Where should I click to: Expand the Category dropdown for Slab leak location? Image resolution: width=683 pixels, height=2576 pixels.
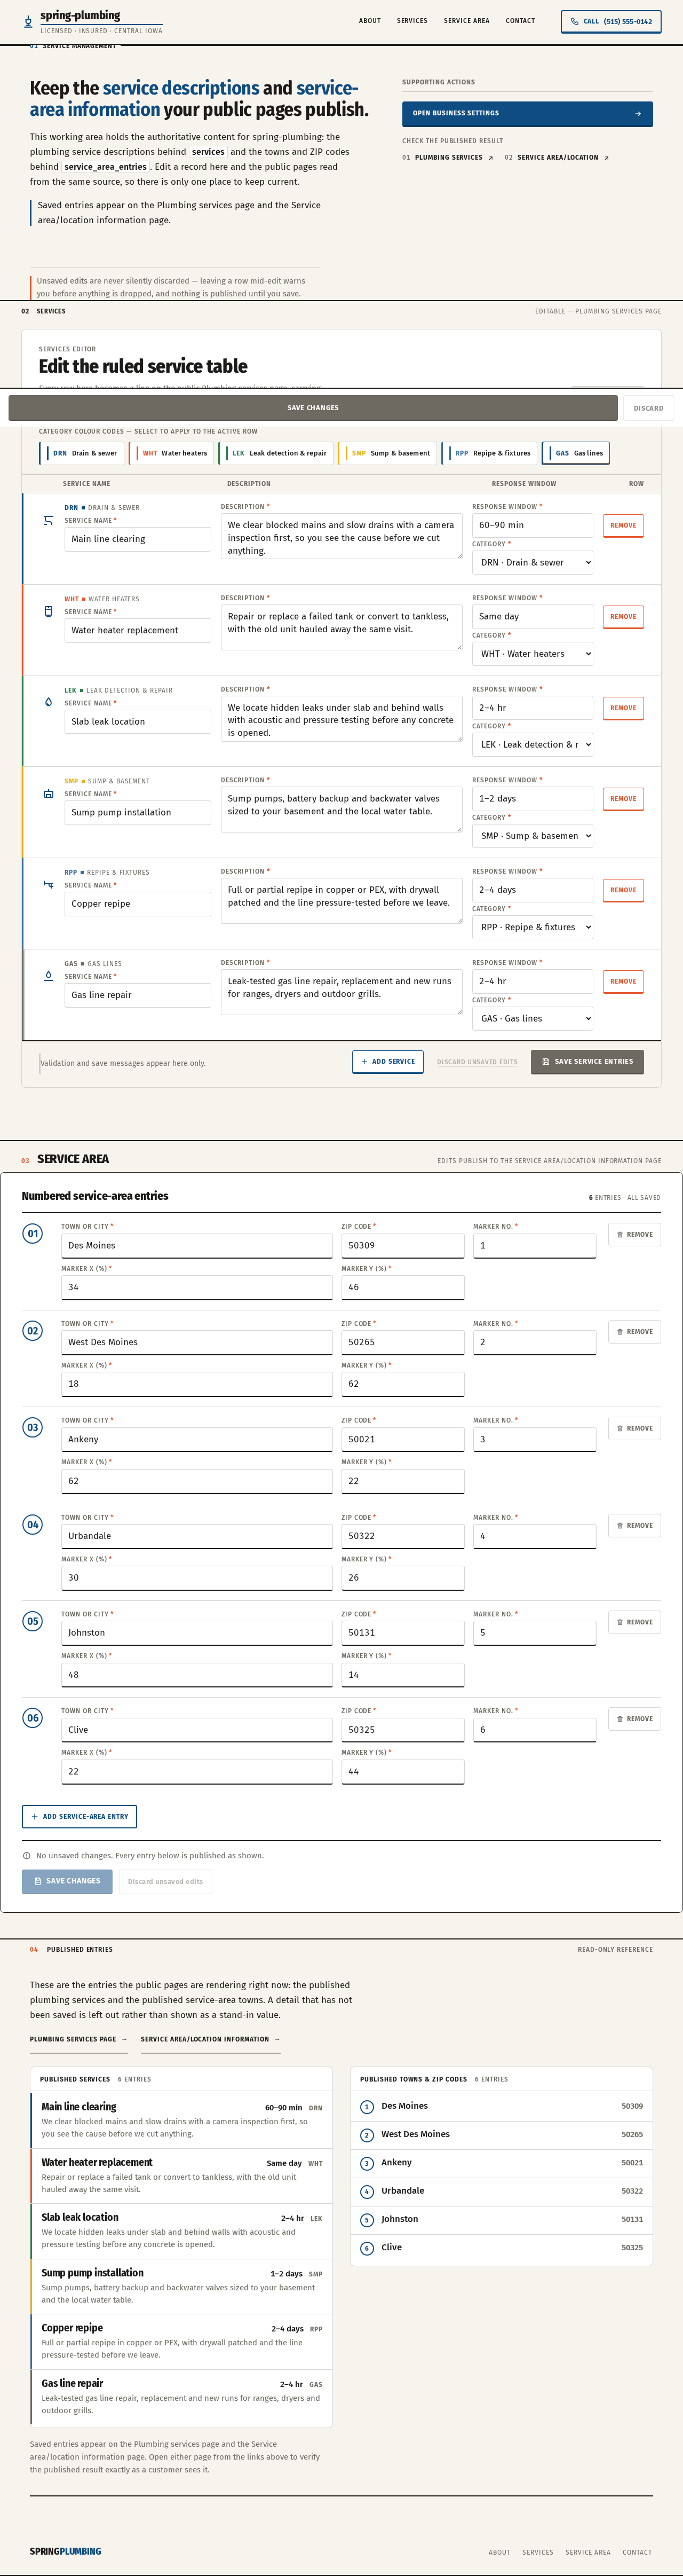pyautogui.click(x=532, y=745)
